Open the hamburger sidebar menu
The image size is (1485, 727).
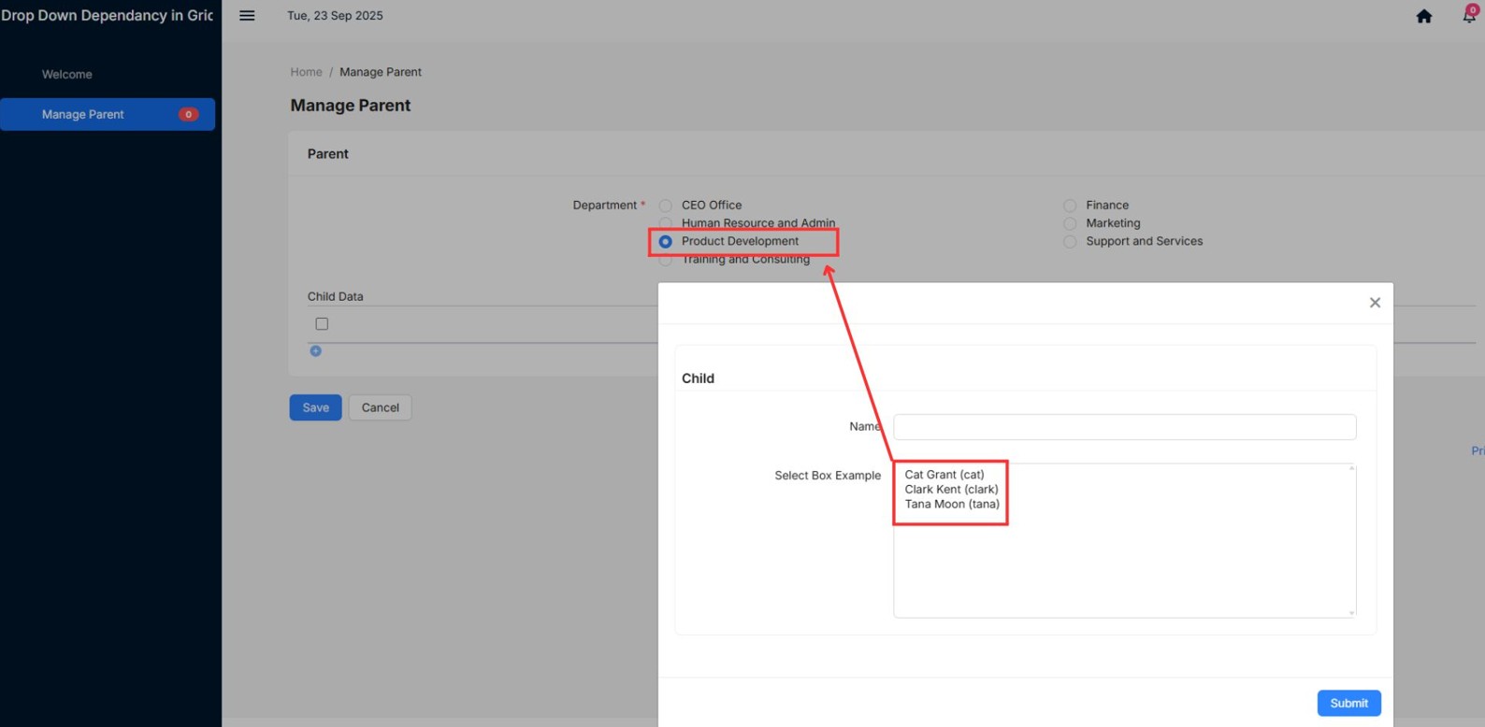[x=247, y=15]
